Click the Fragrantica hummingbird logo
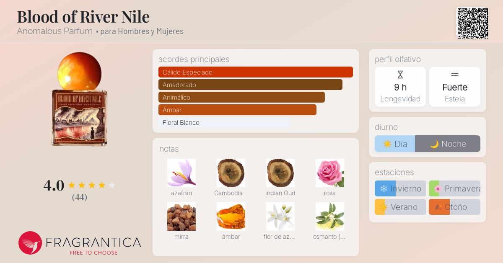Image resolution: width=503 pixels, height=263 pixels. click(x=30, y=243)
